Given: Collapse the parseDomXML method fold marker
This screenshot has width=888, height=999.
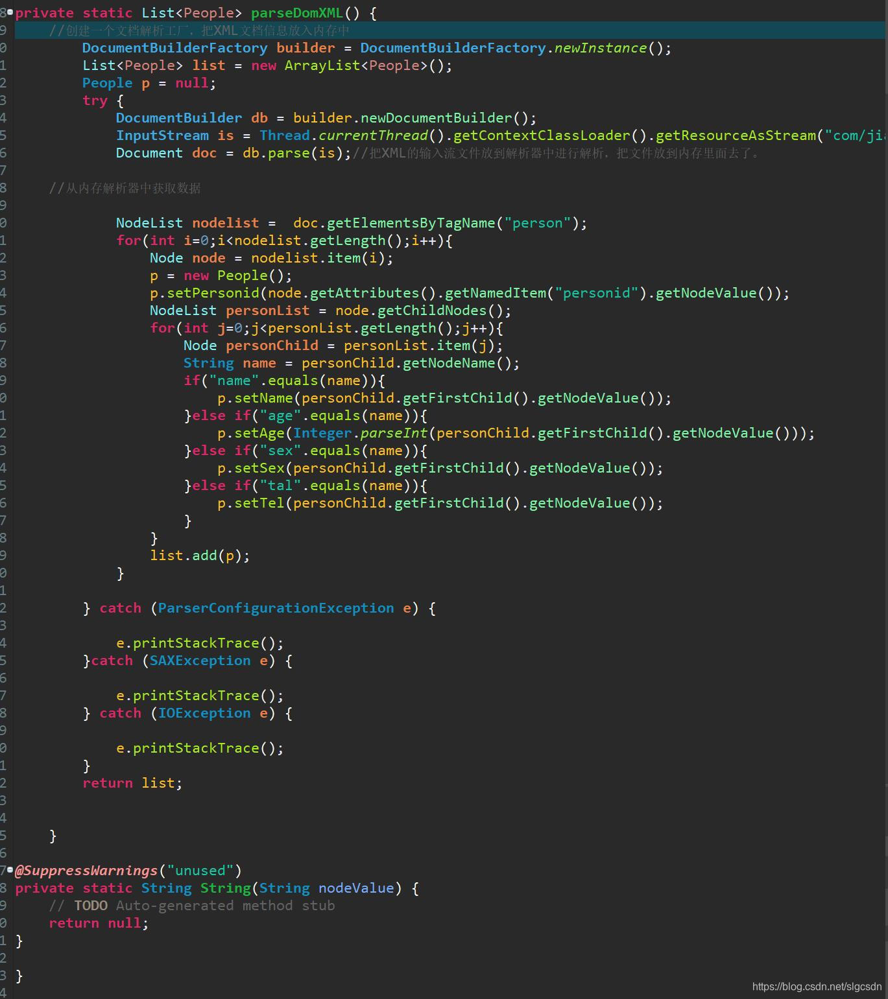Looking at the screenshot, I should pos(10,12).
